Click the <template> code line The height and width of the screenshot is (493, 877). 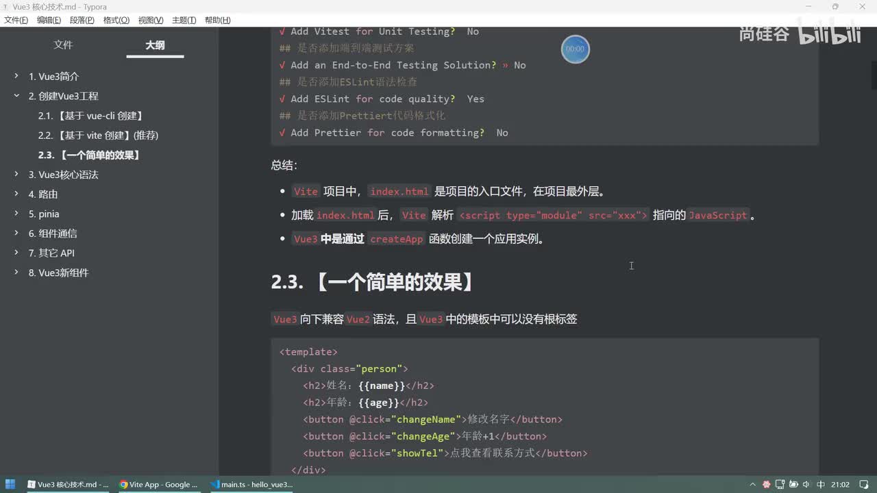(308, 352)
